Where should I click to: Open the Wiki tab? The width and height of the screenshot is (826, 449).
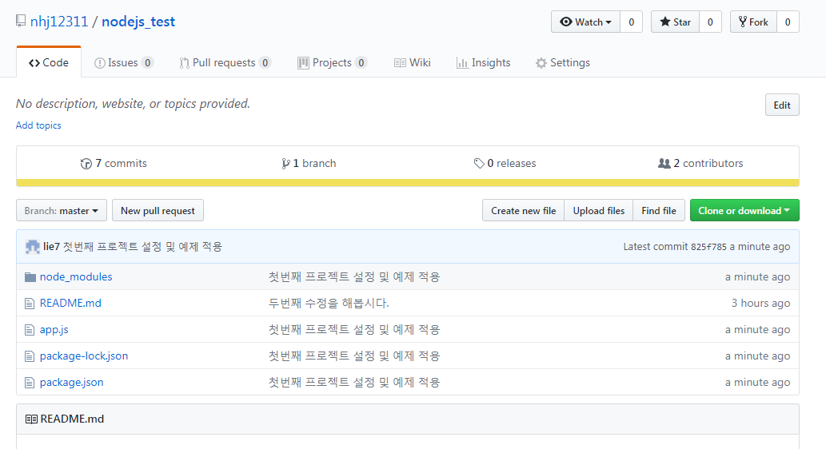click(413, 62)
